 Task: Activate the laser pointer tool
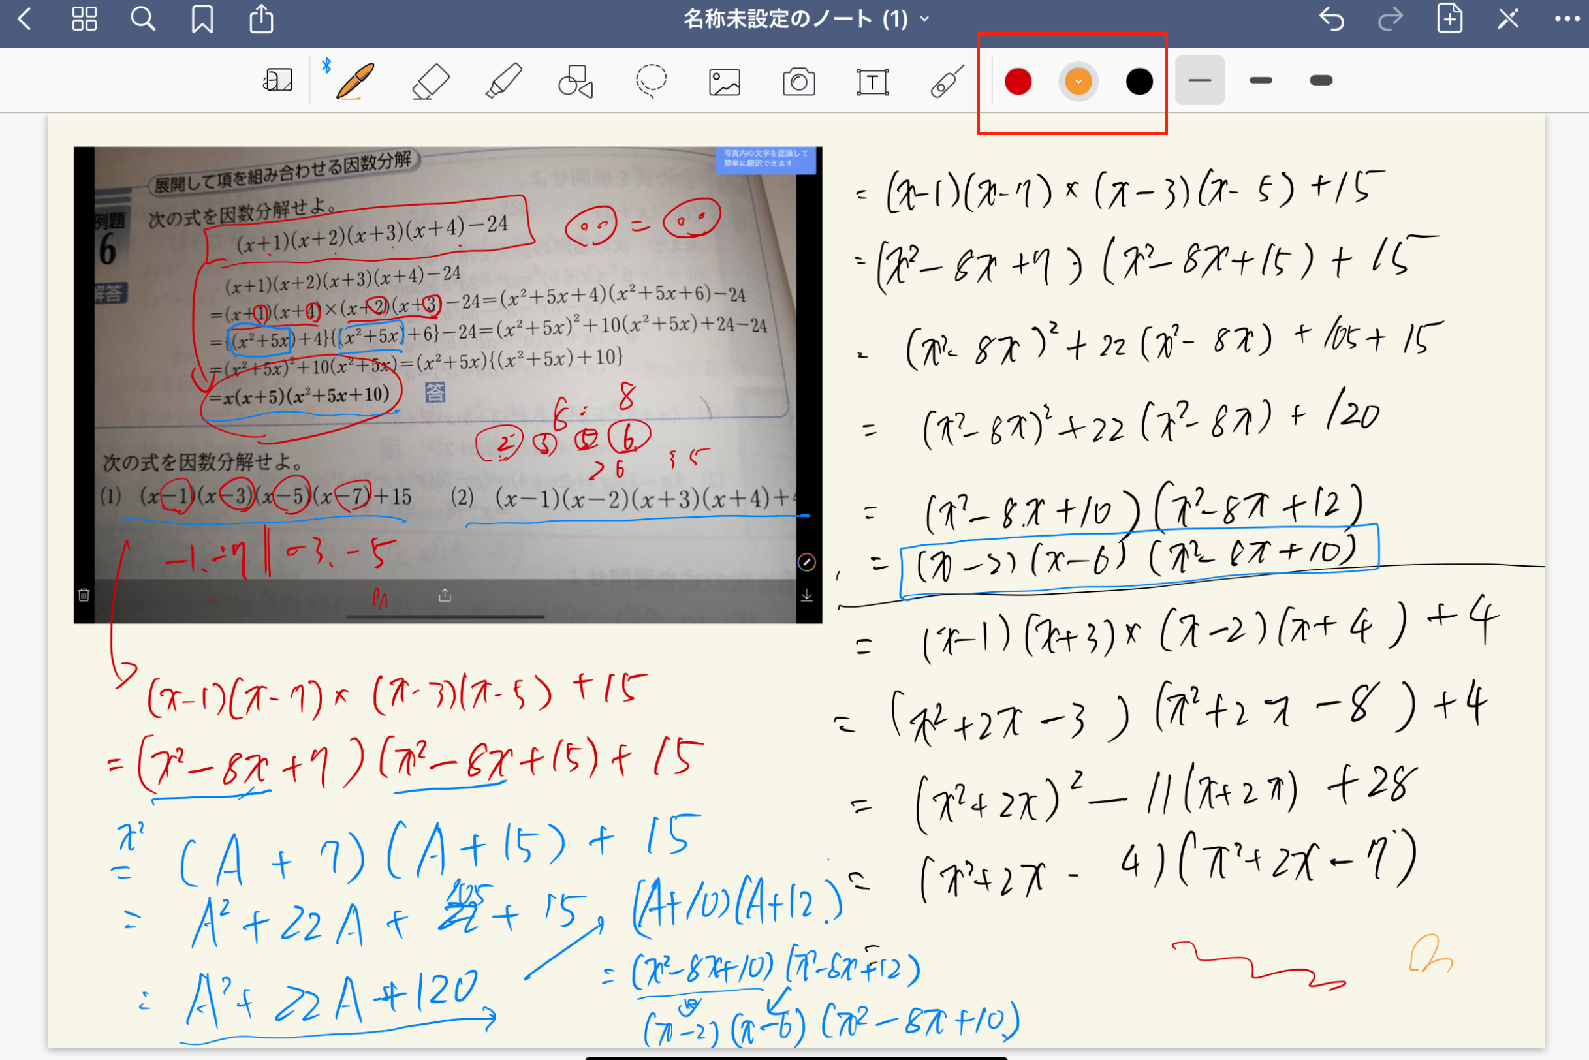(x=947, y=82)
